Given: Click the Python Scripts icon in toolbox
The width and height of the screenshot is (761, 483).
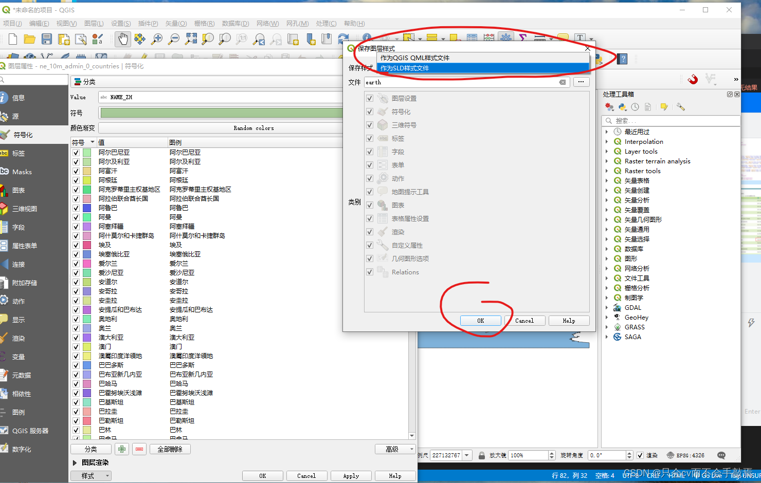Looking at the screenshot, I should click(622, 107).
